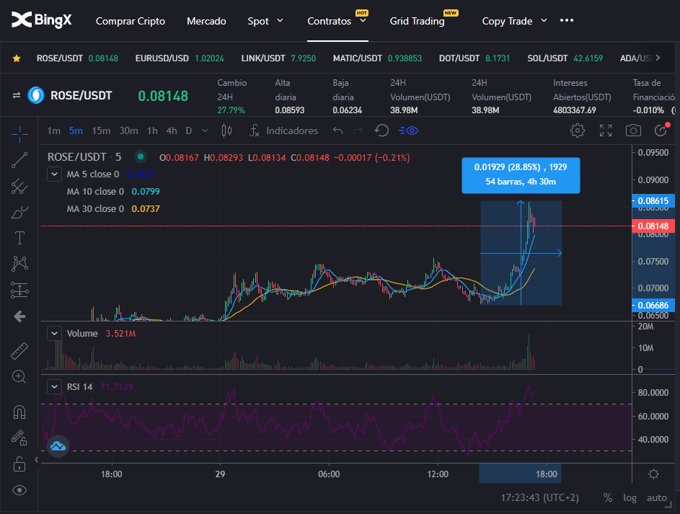
Task: Reset the chart with the refresh icon
Action: coord(381,130)
